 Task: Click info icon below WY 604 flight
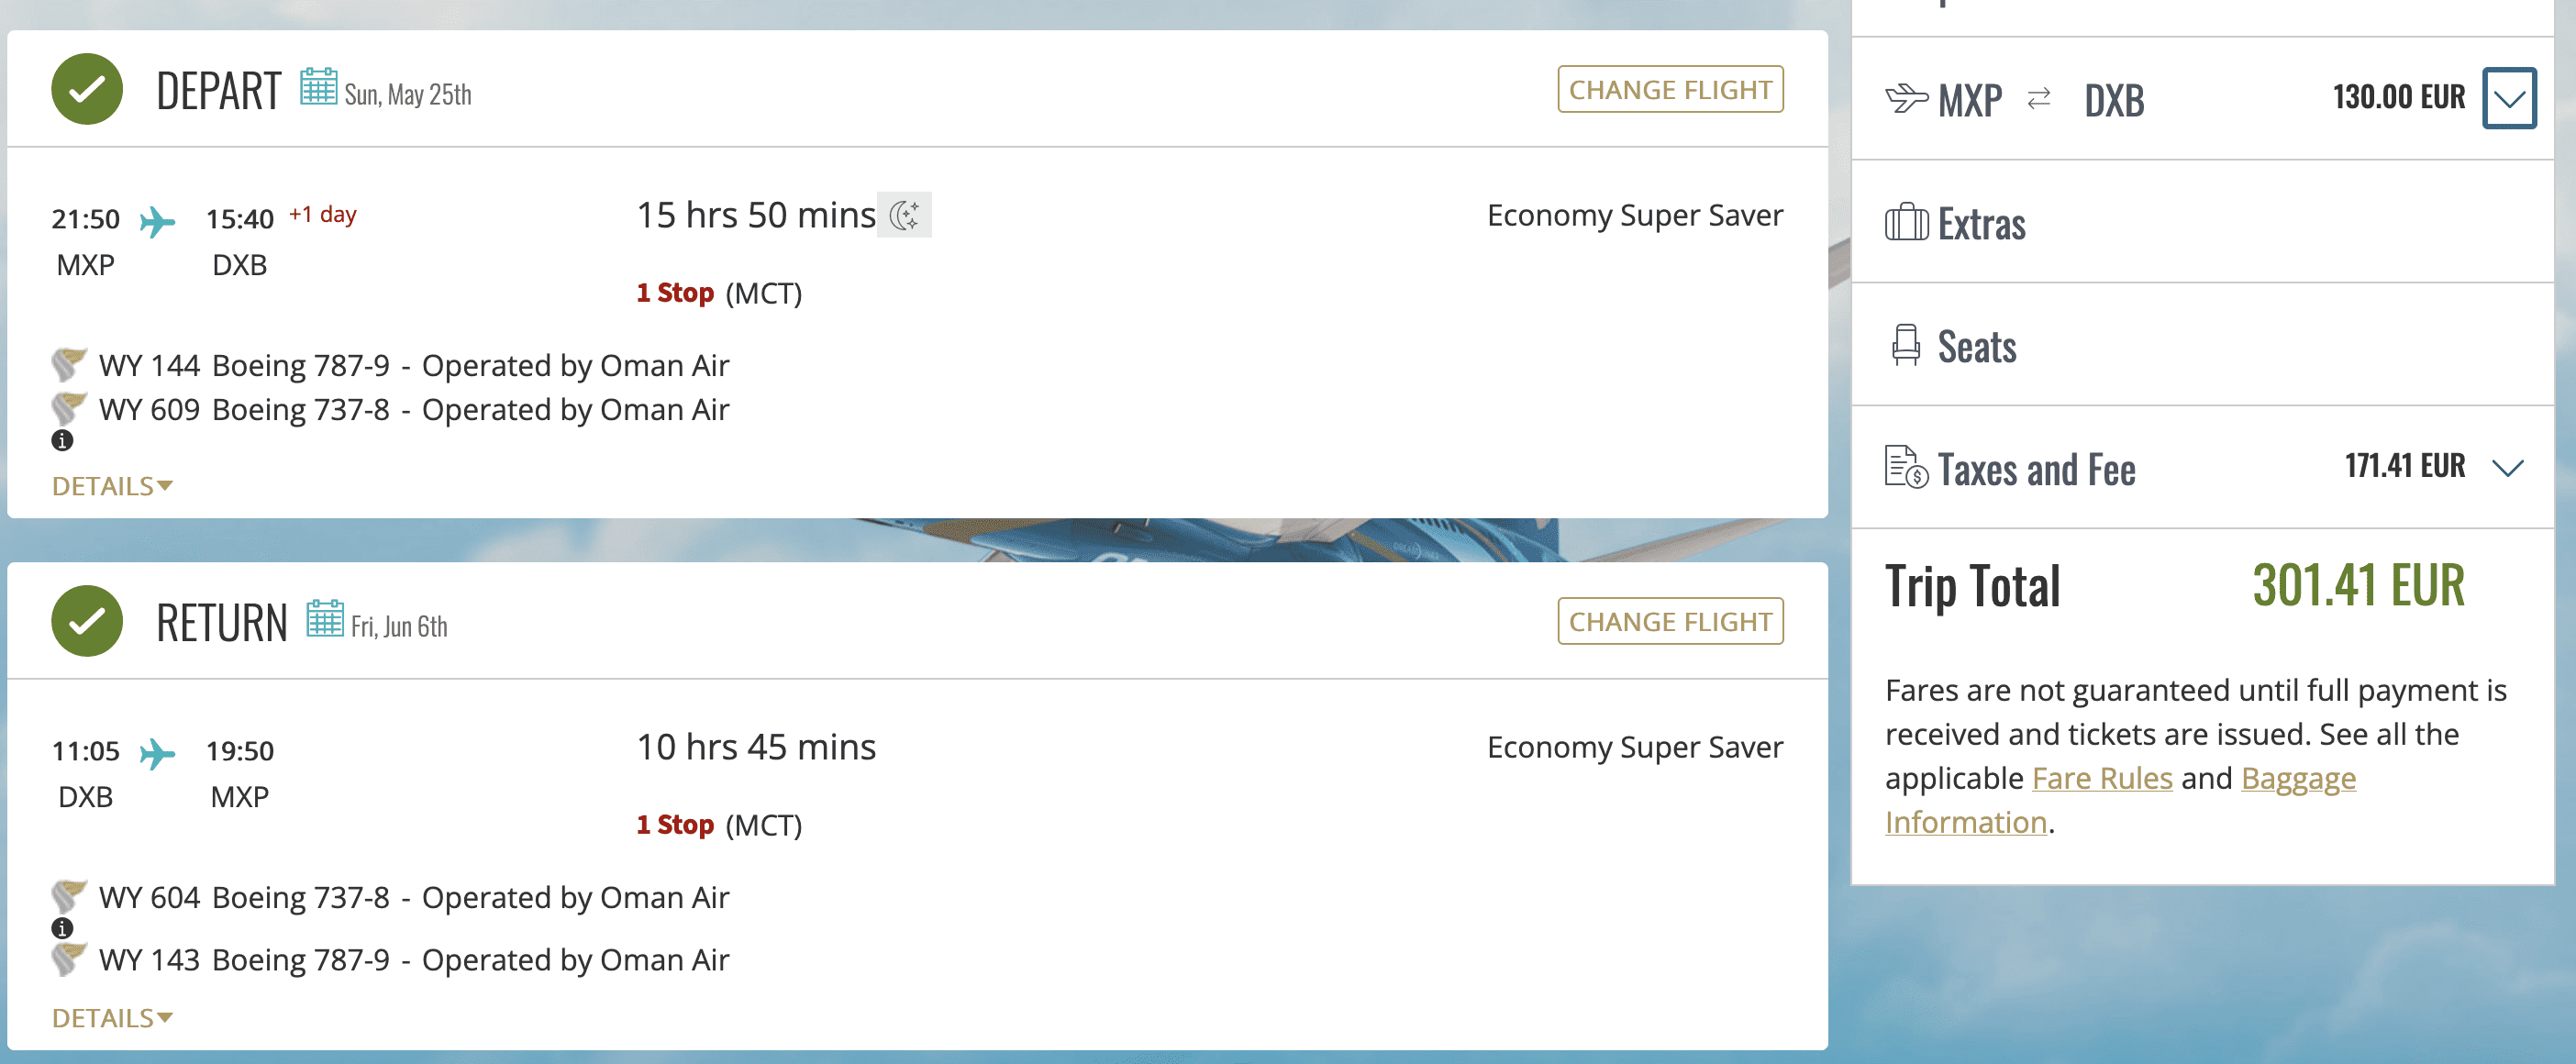click(x=62, y=928)
